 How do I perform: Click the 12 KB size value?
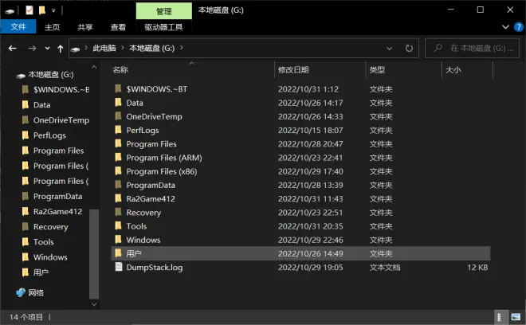[477, 268]
